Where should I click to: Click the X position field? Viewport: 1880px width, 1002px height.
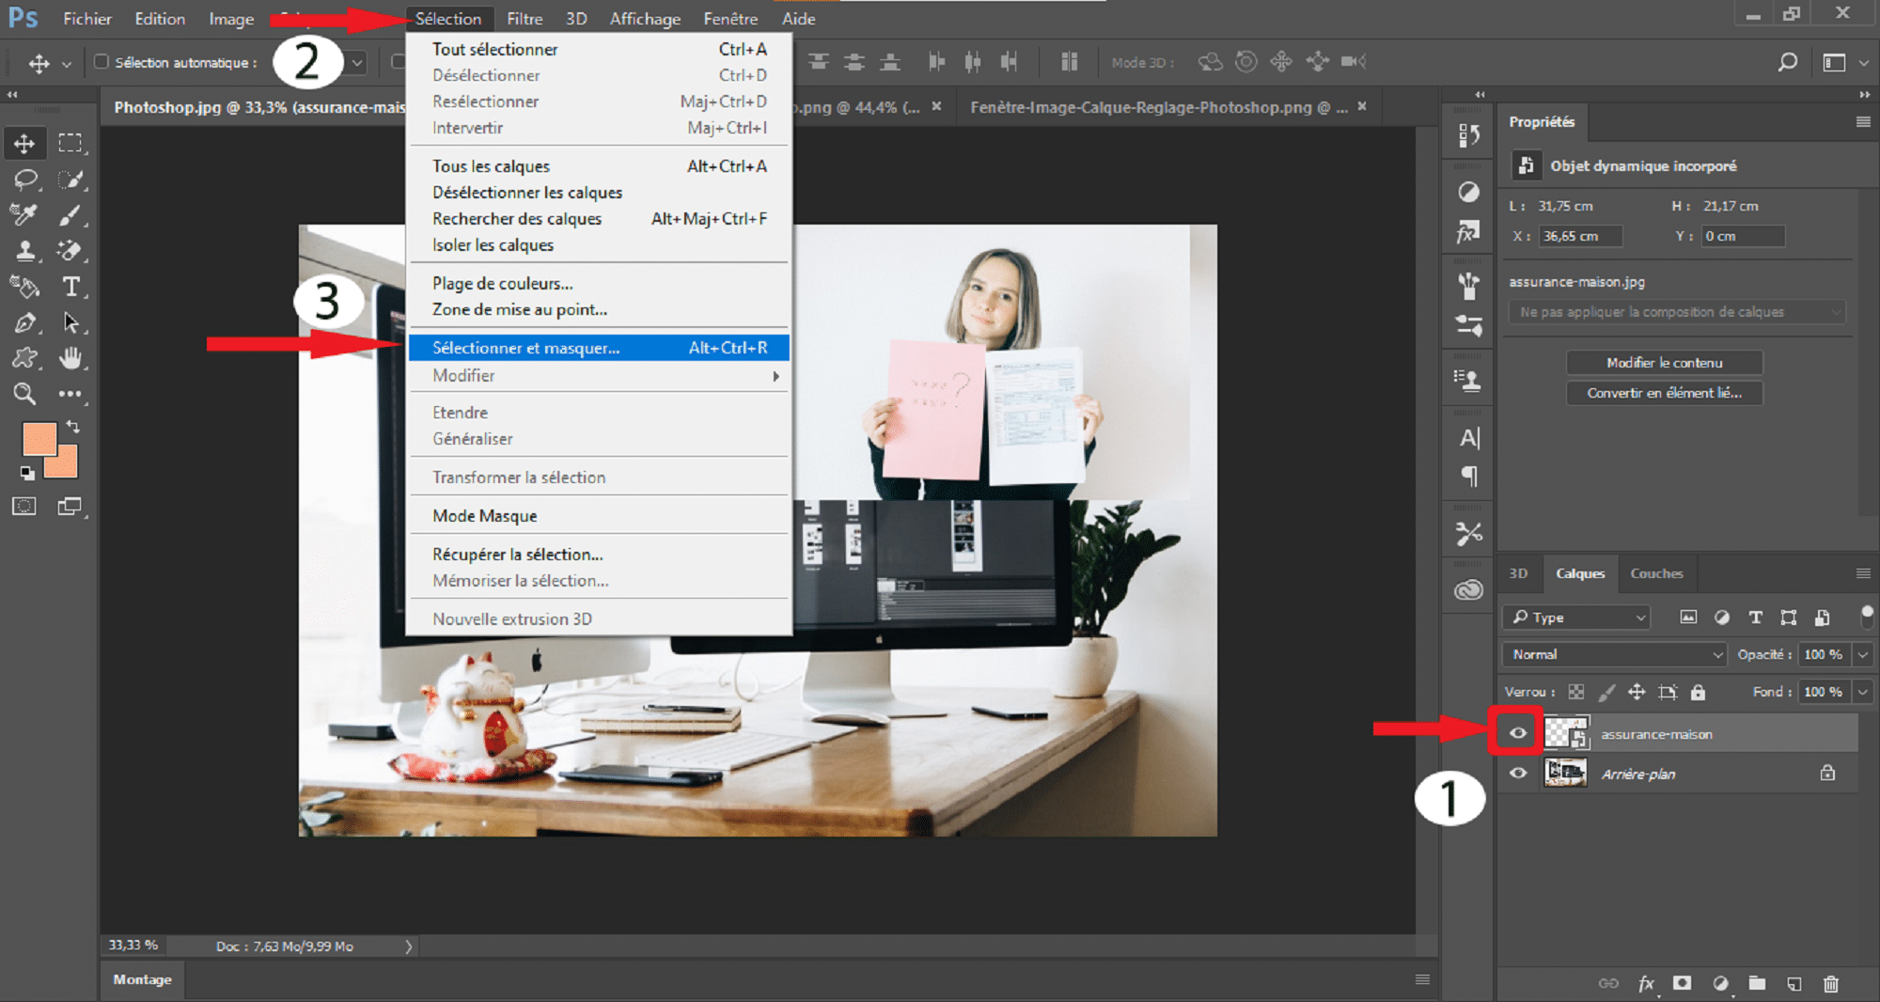pos(1581,236)
